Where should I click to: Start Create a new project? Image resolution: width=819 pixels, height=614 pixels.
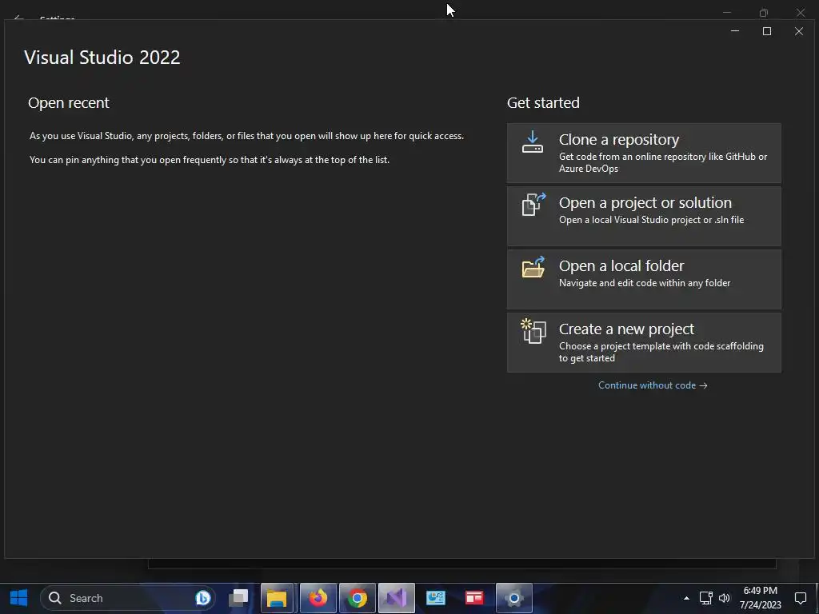click(644, 342)
